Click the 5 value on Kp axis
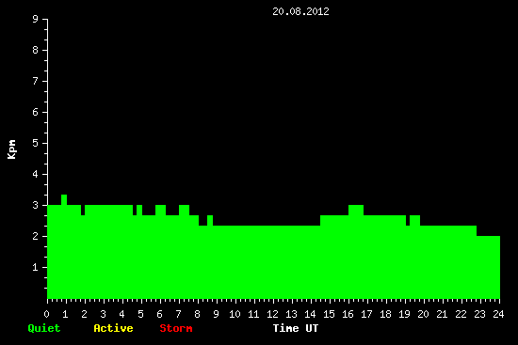Viewport: 518px width, 345px height. click(x=36, y=143)
